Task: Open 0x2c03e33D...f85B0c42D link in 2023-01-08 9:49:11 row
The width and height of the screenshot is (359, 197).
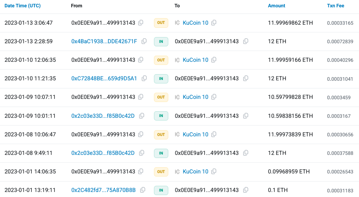Action: [x=103, y=153]
